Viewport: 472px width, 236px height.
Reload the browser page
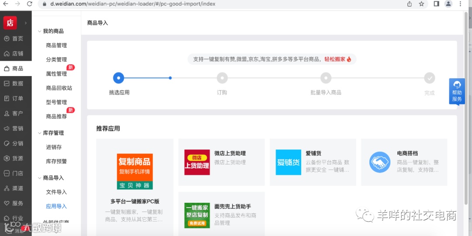click(30, 4)
